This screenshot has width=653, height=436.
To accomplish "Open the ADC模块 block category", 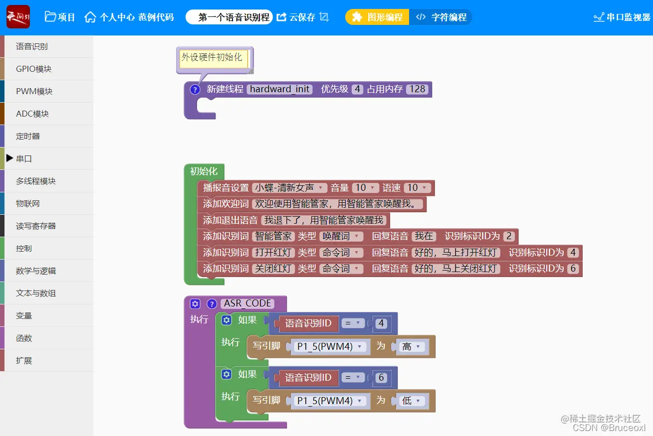I will pos(46,114).
